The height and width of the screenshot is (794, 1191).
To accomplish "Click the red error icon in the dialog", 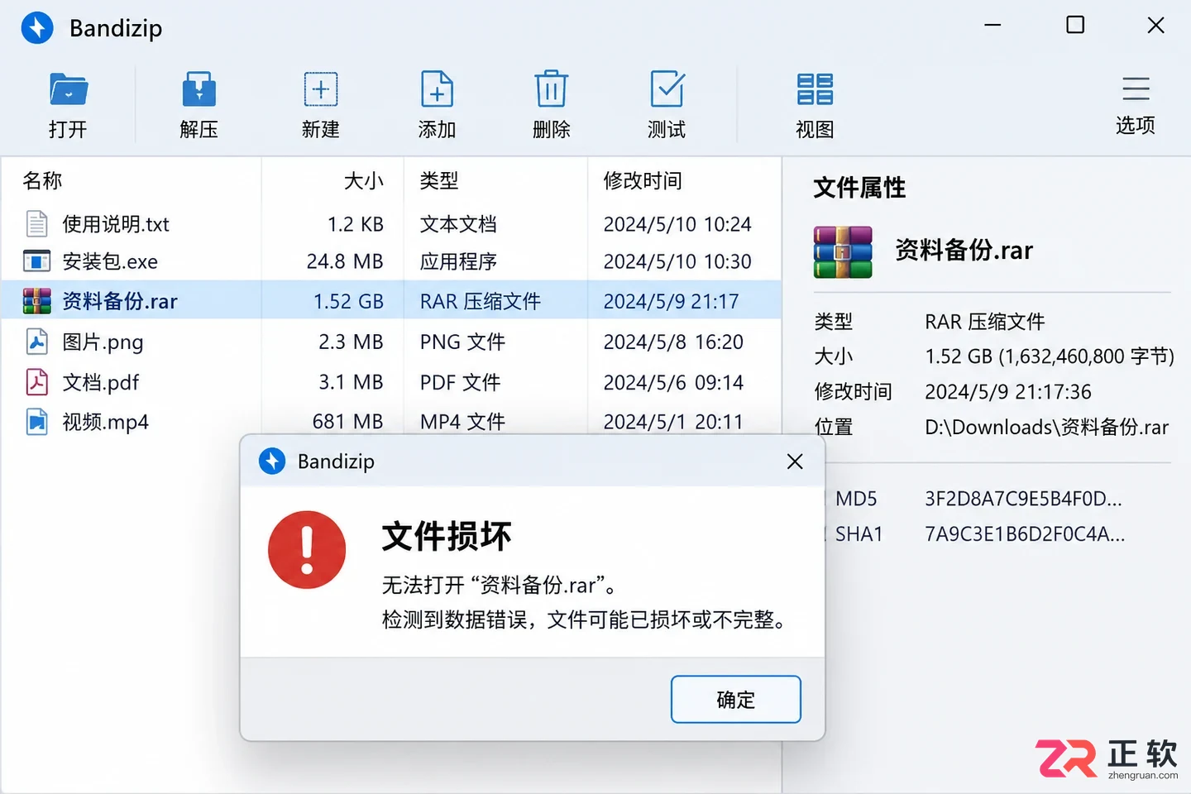I will (x=307, y=550).
